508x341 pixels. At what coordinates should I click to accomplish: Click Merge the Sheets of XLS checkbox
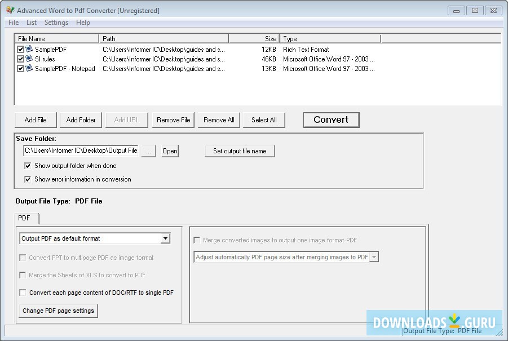tap(23, 275)
